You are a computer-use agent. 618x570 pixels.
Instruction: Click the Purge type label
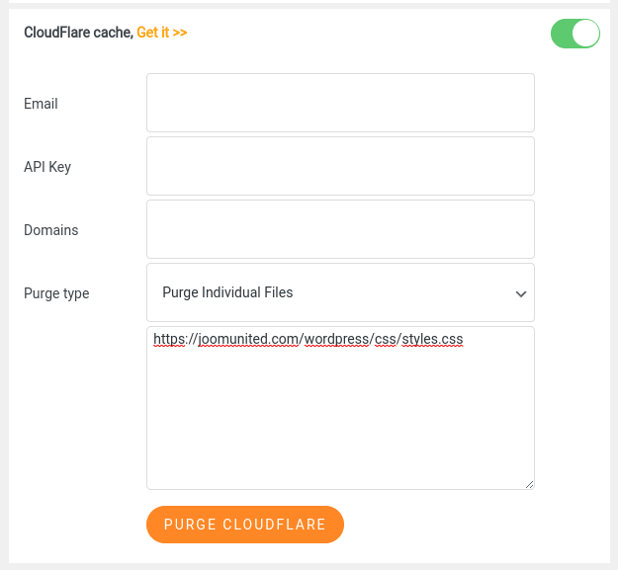click(56, 293)
